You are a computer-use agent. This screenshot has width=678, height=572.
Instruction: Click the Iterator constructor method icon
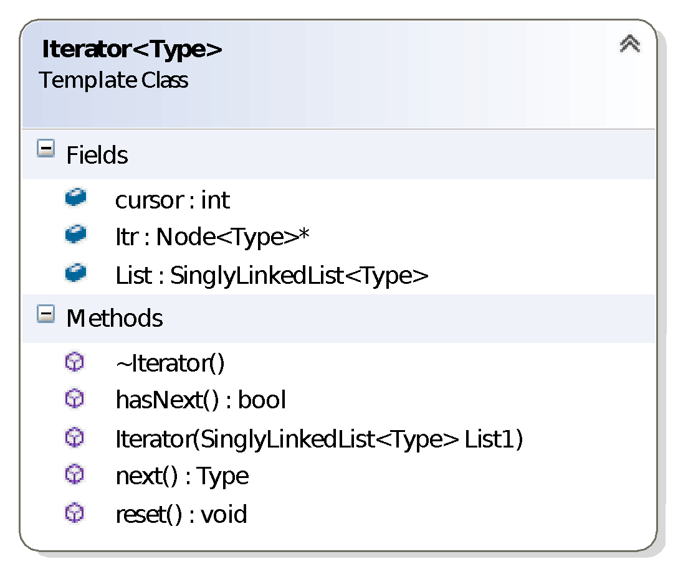tap(74, 438)
